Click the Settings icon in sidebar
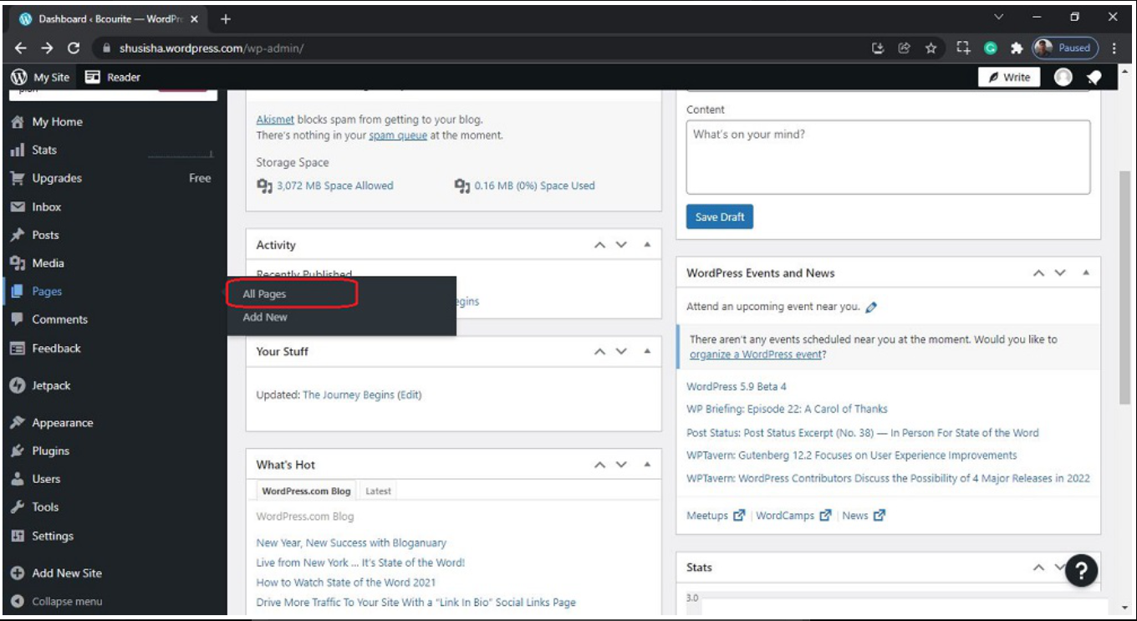The width and height of the screenshot is (1137, 621). [x=18, y=537]
